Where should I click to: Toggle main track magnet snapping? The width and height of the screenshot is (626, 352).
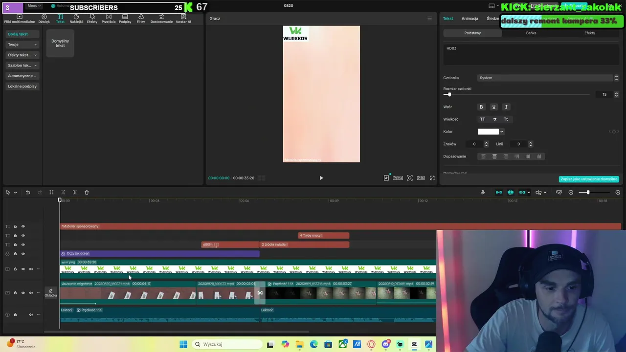point(499,192)
